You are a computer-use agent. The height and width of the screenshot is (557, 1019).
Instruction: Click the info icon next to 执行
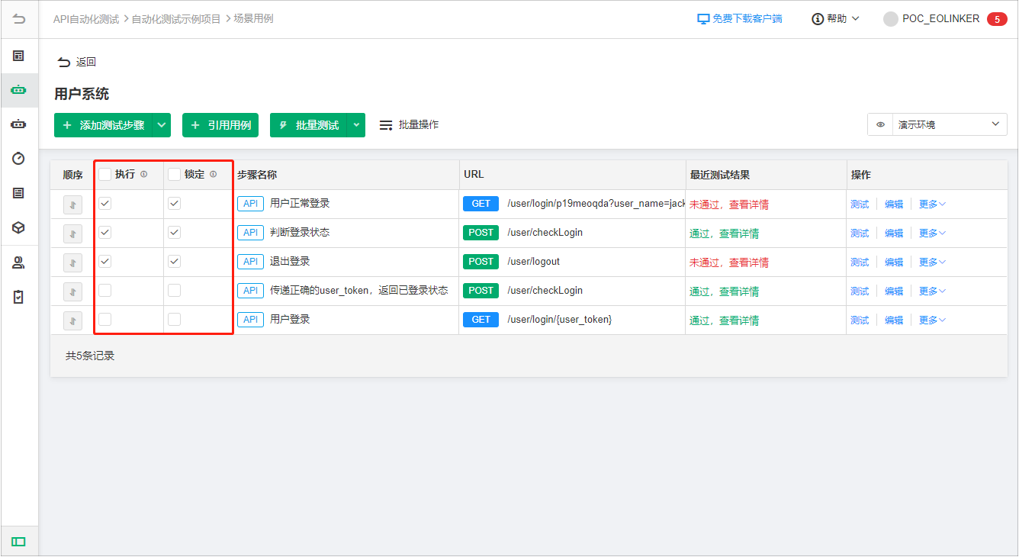pyautogui.click(x=143, y=175)
